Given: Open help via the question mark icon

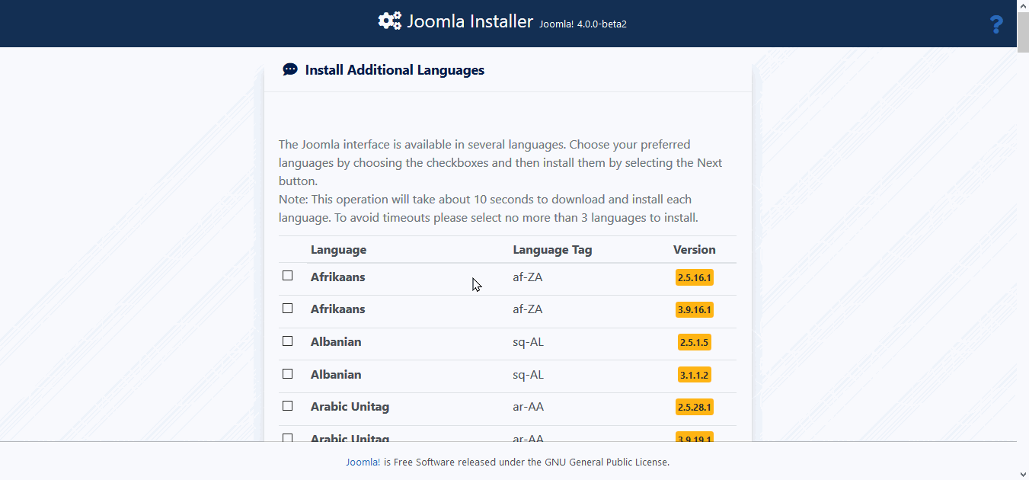Looking at the screenshot, I should (x=995, y=25).
